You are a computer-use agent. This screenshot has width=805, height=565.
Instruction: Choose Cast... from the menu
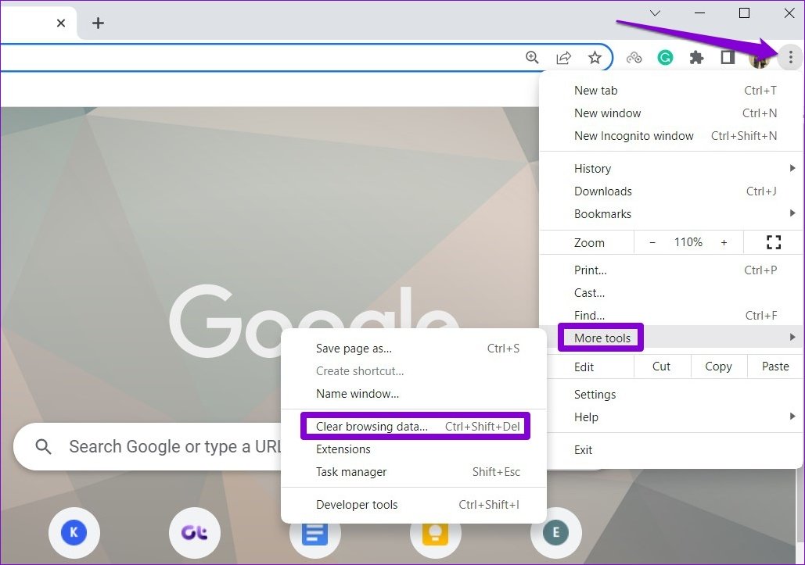(x=671, y=292)
